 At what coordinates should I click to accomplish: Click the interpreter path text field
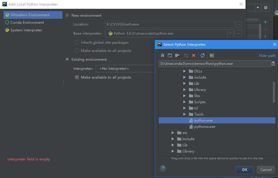click(x=214, y=64)
